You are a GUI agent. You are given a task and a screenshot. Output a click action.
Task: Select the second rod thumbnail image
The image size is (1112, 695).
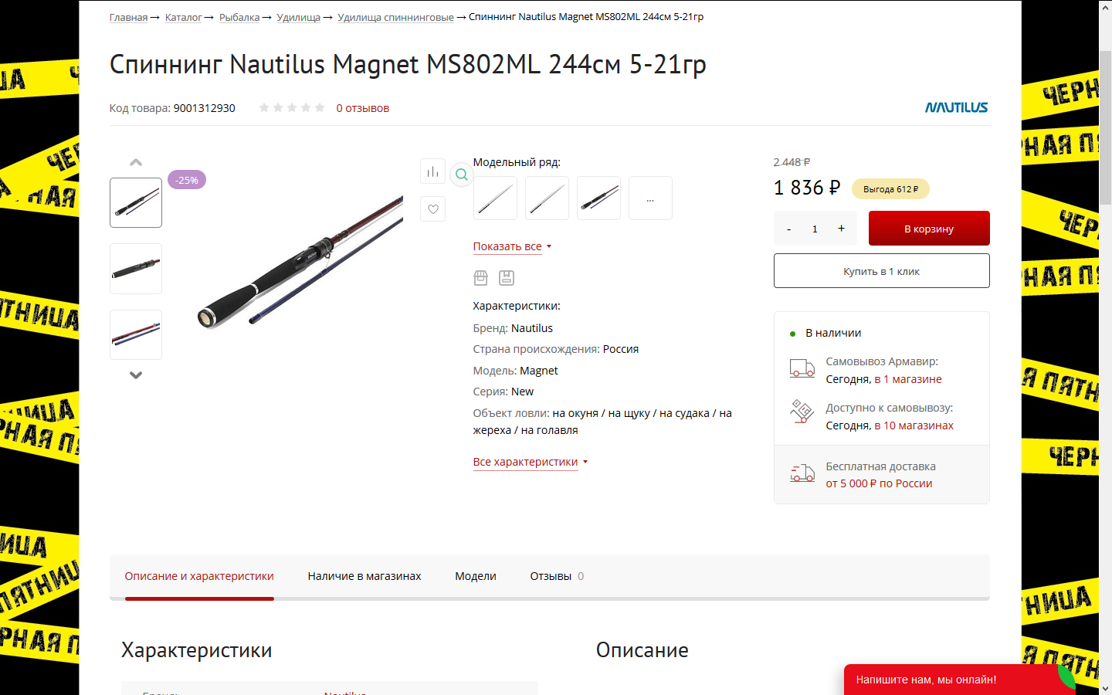(x=136, y=269)
